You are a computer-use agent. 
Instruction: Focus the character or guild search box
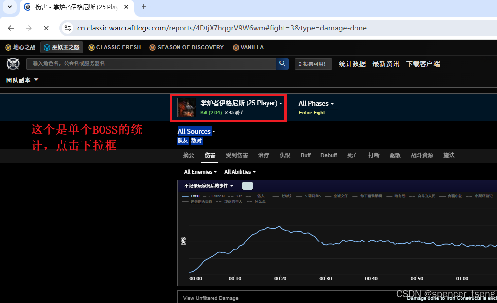click(151, 64)
